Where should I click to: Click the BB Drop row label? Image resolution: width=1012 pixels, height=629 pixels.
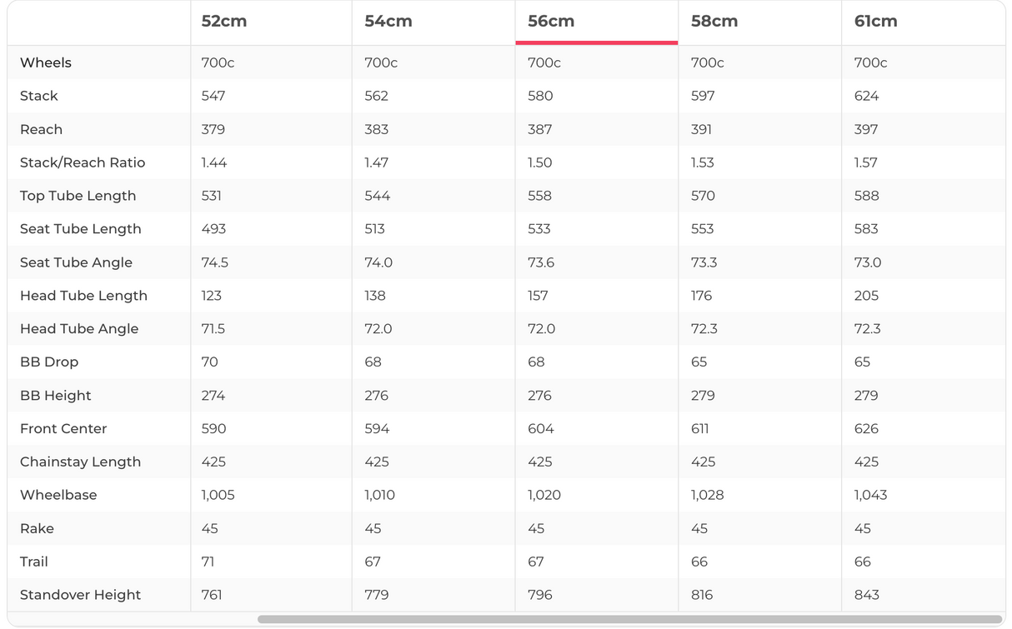pos(49,362)
